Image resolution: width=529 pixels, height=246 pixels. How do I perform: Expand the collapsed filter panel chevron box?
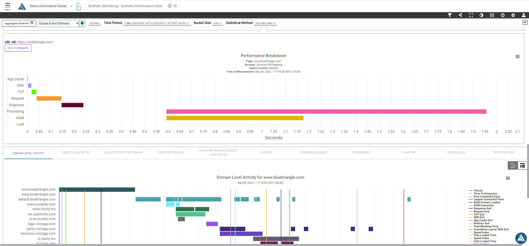[525, 23]
